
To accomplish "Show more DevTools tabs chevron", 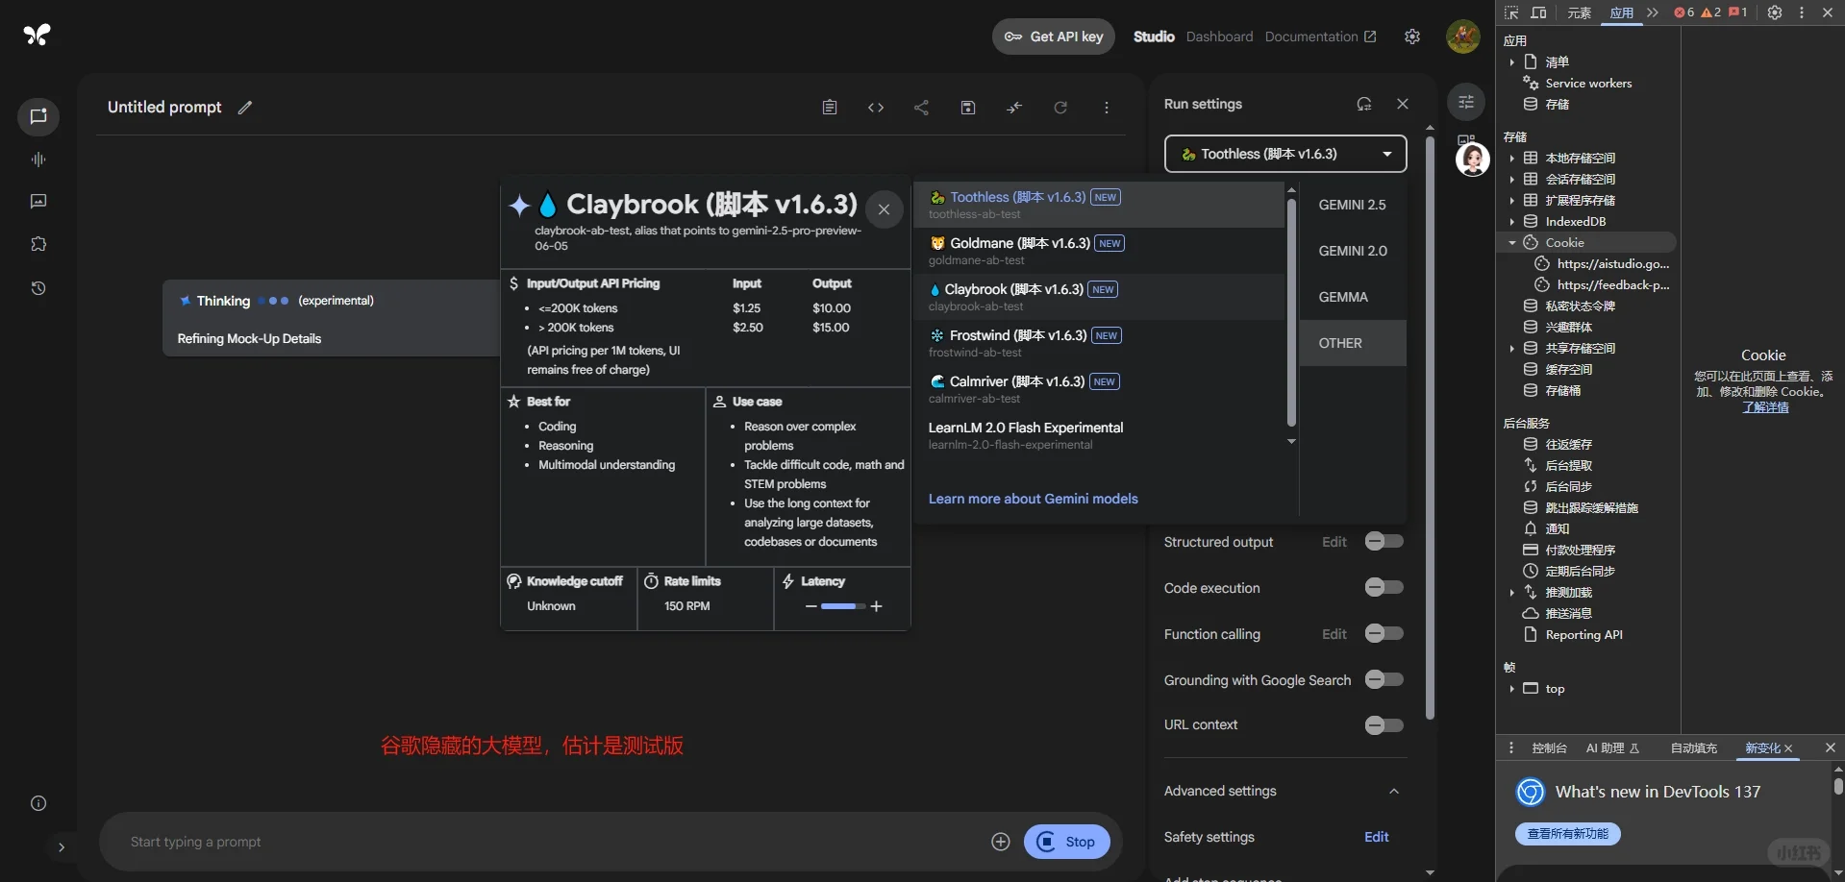I will coord(1652,12).
